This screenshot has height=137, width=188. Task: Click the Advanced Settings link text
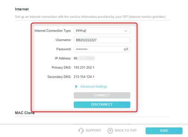tap(94, 87)
